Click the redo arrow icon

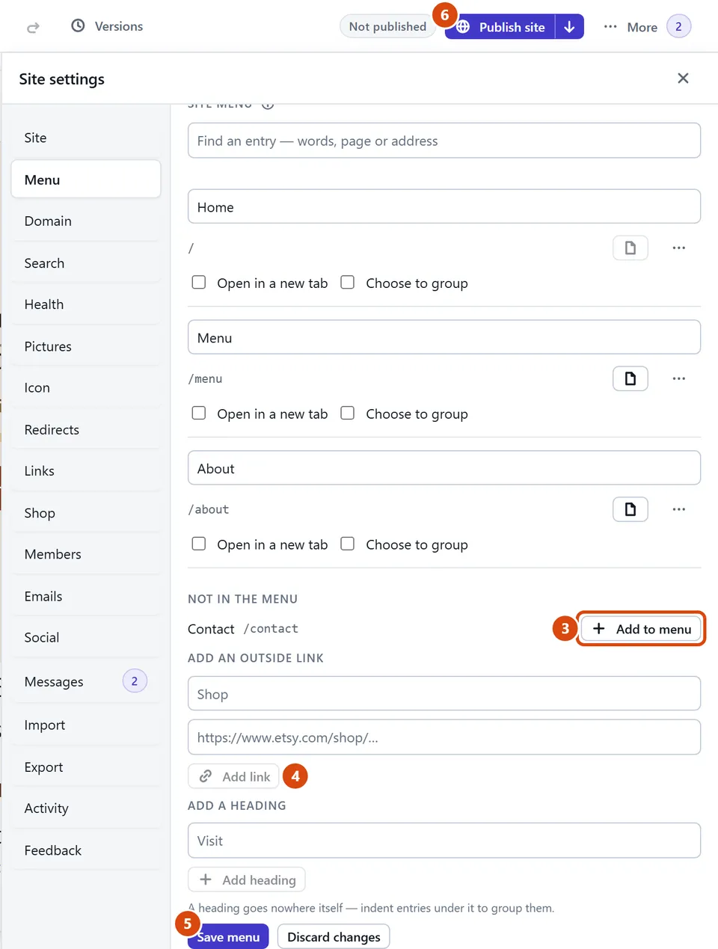[x=33, y=28]
